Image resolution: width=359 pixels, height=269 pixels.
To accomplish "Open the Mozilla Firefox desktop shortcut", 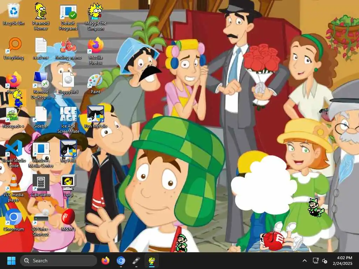I will [x=95, y=51].
